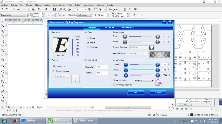Increase vector Speed with plus button
Image resolution: width=222 pixels, height=124 pixels.
click(158, 65)
